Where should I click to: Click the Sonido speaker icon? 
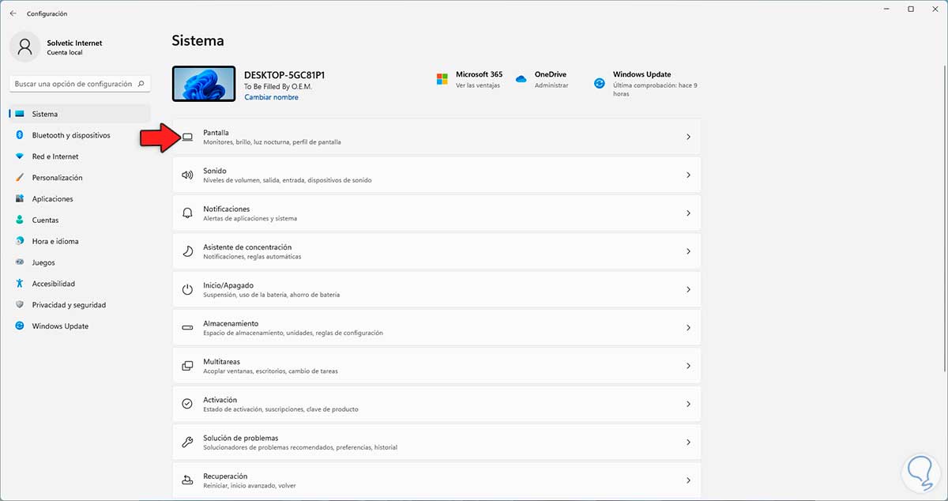pos(187,175)
